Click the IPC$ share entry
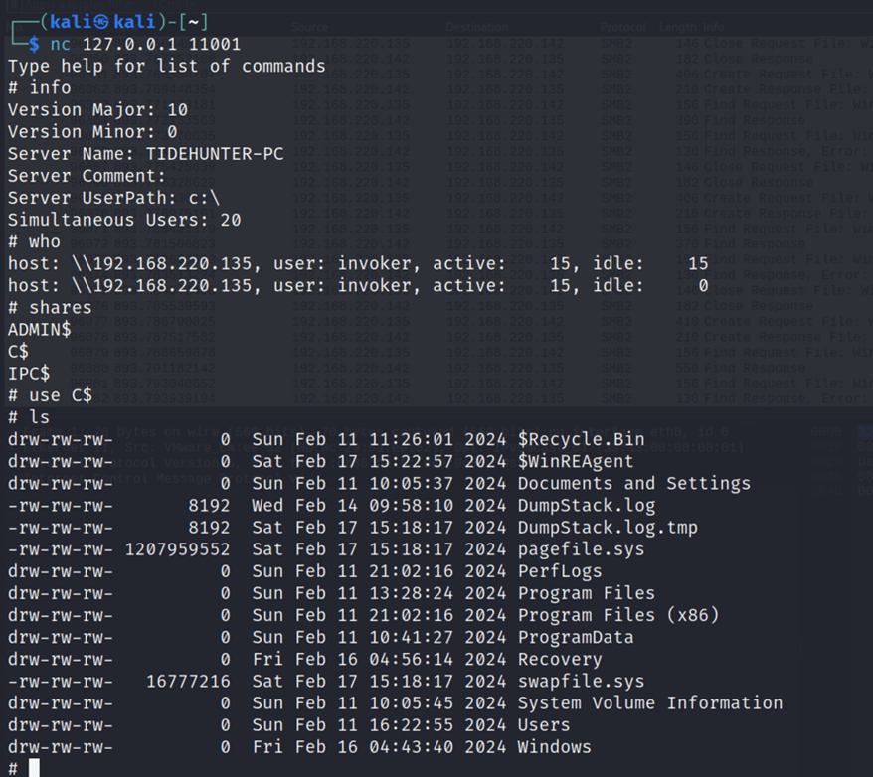 tap(29, 374)
